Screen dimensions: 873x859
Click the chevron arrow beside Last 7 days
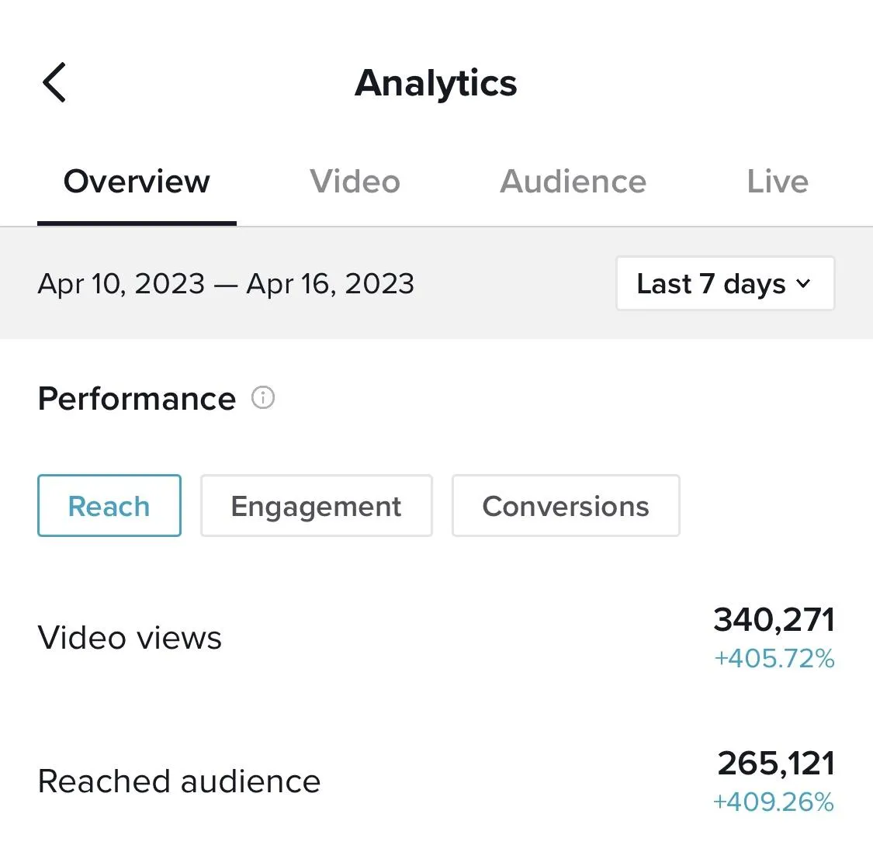[x=804, y=284]
